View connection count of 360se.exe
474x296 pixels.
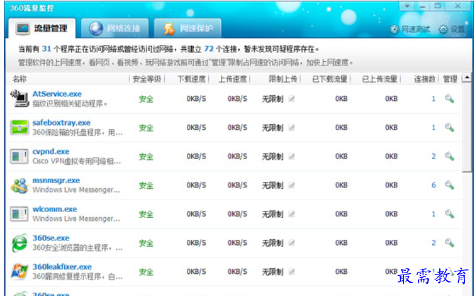click(434, 243)
